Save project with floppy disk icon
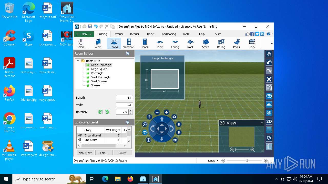The height and width of the screenshot is (184, 328). tap(90, 27)
